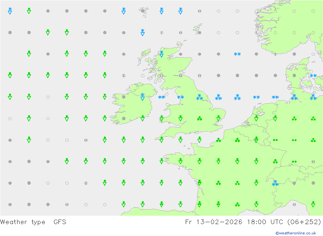323x236 pixels.
Task: Click the rain shower symbol over Devon
Action: pos(181,140)
